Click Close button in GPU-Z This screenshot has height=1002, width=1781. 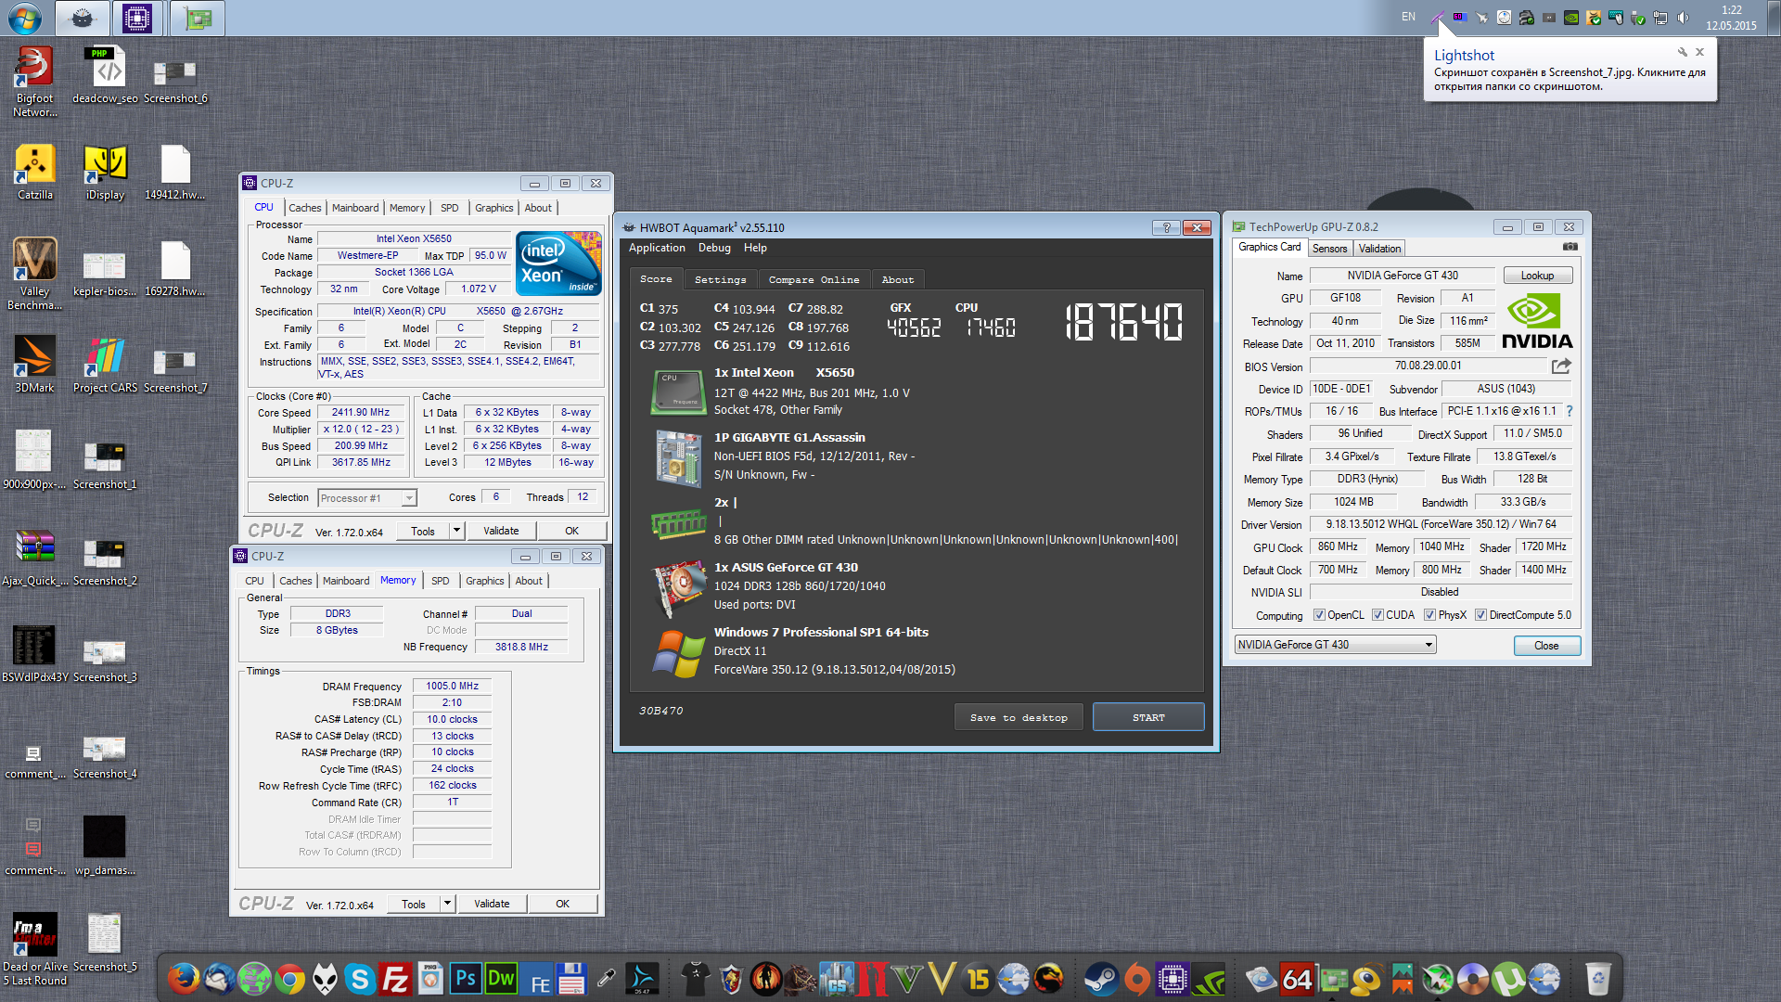(1546, 646)
